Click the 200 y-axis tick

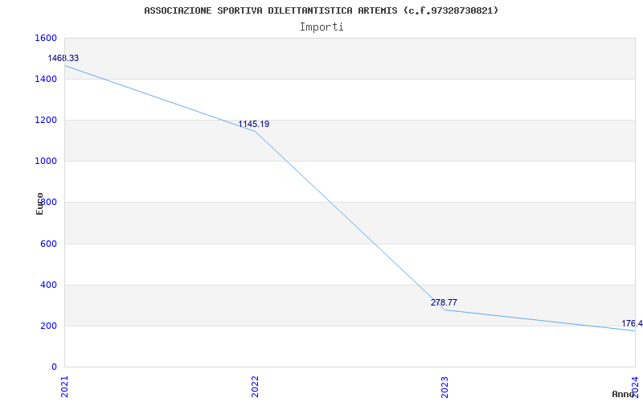point(48,326)
